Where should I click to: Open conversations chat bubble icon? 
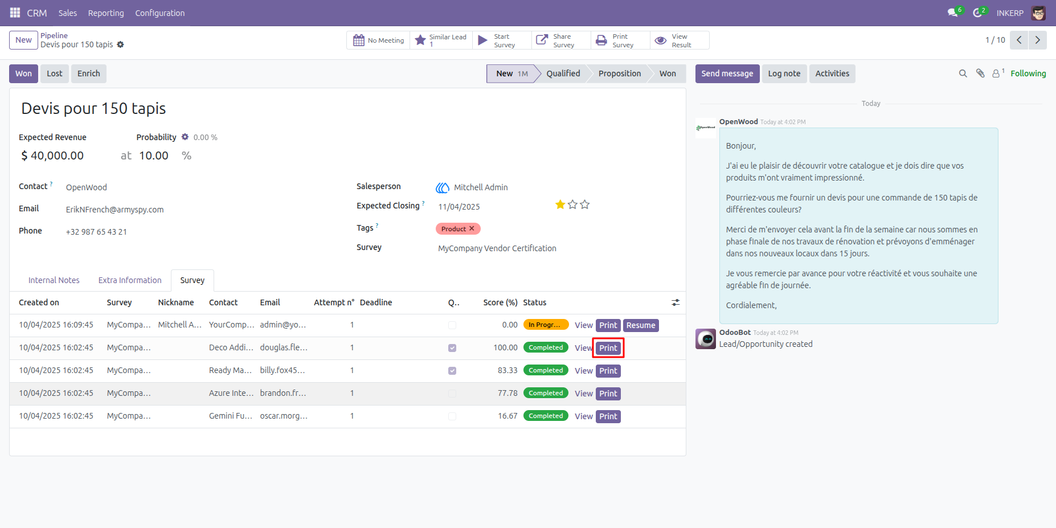tap(953, 13)
